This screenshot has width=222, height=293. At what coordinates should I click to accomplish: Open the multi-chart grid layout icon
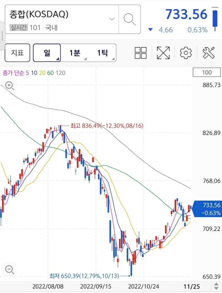click(x=141, y=53)
